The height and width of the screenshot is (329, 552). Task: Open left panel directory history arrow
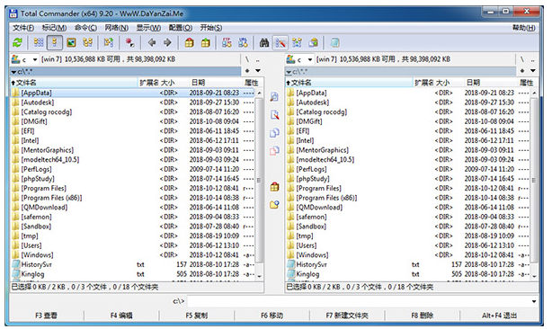(258, 71)
